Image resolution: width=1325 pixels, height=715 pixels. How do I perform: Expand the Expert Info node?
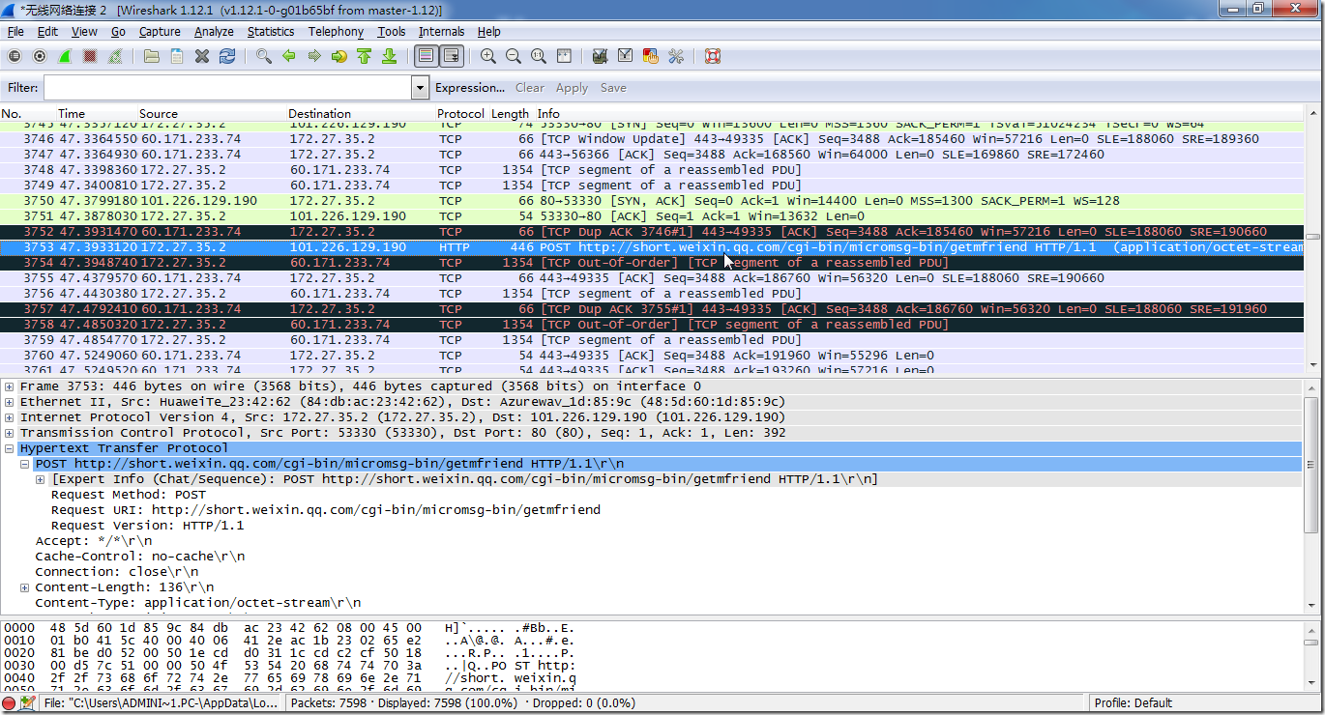(41, 479)
